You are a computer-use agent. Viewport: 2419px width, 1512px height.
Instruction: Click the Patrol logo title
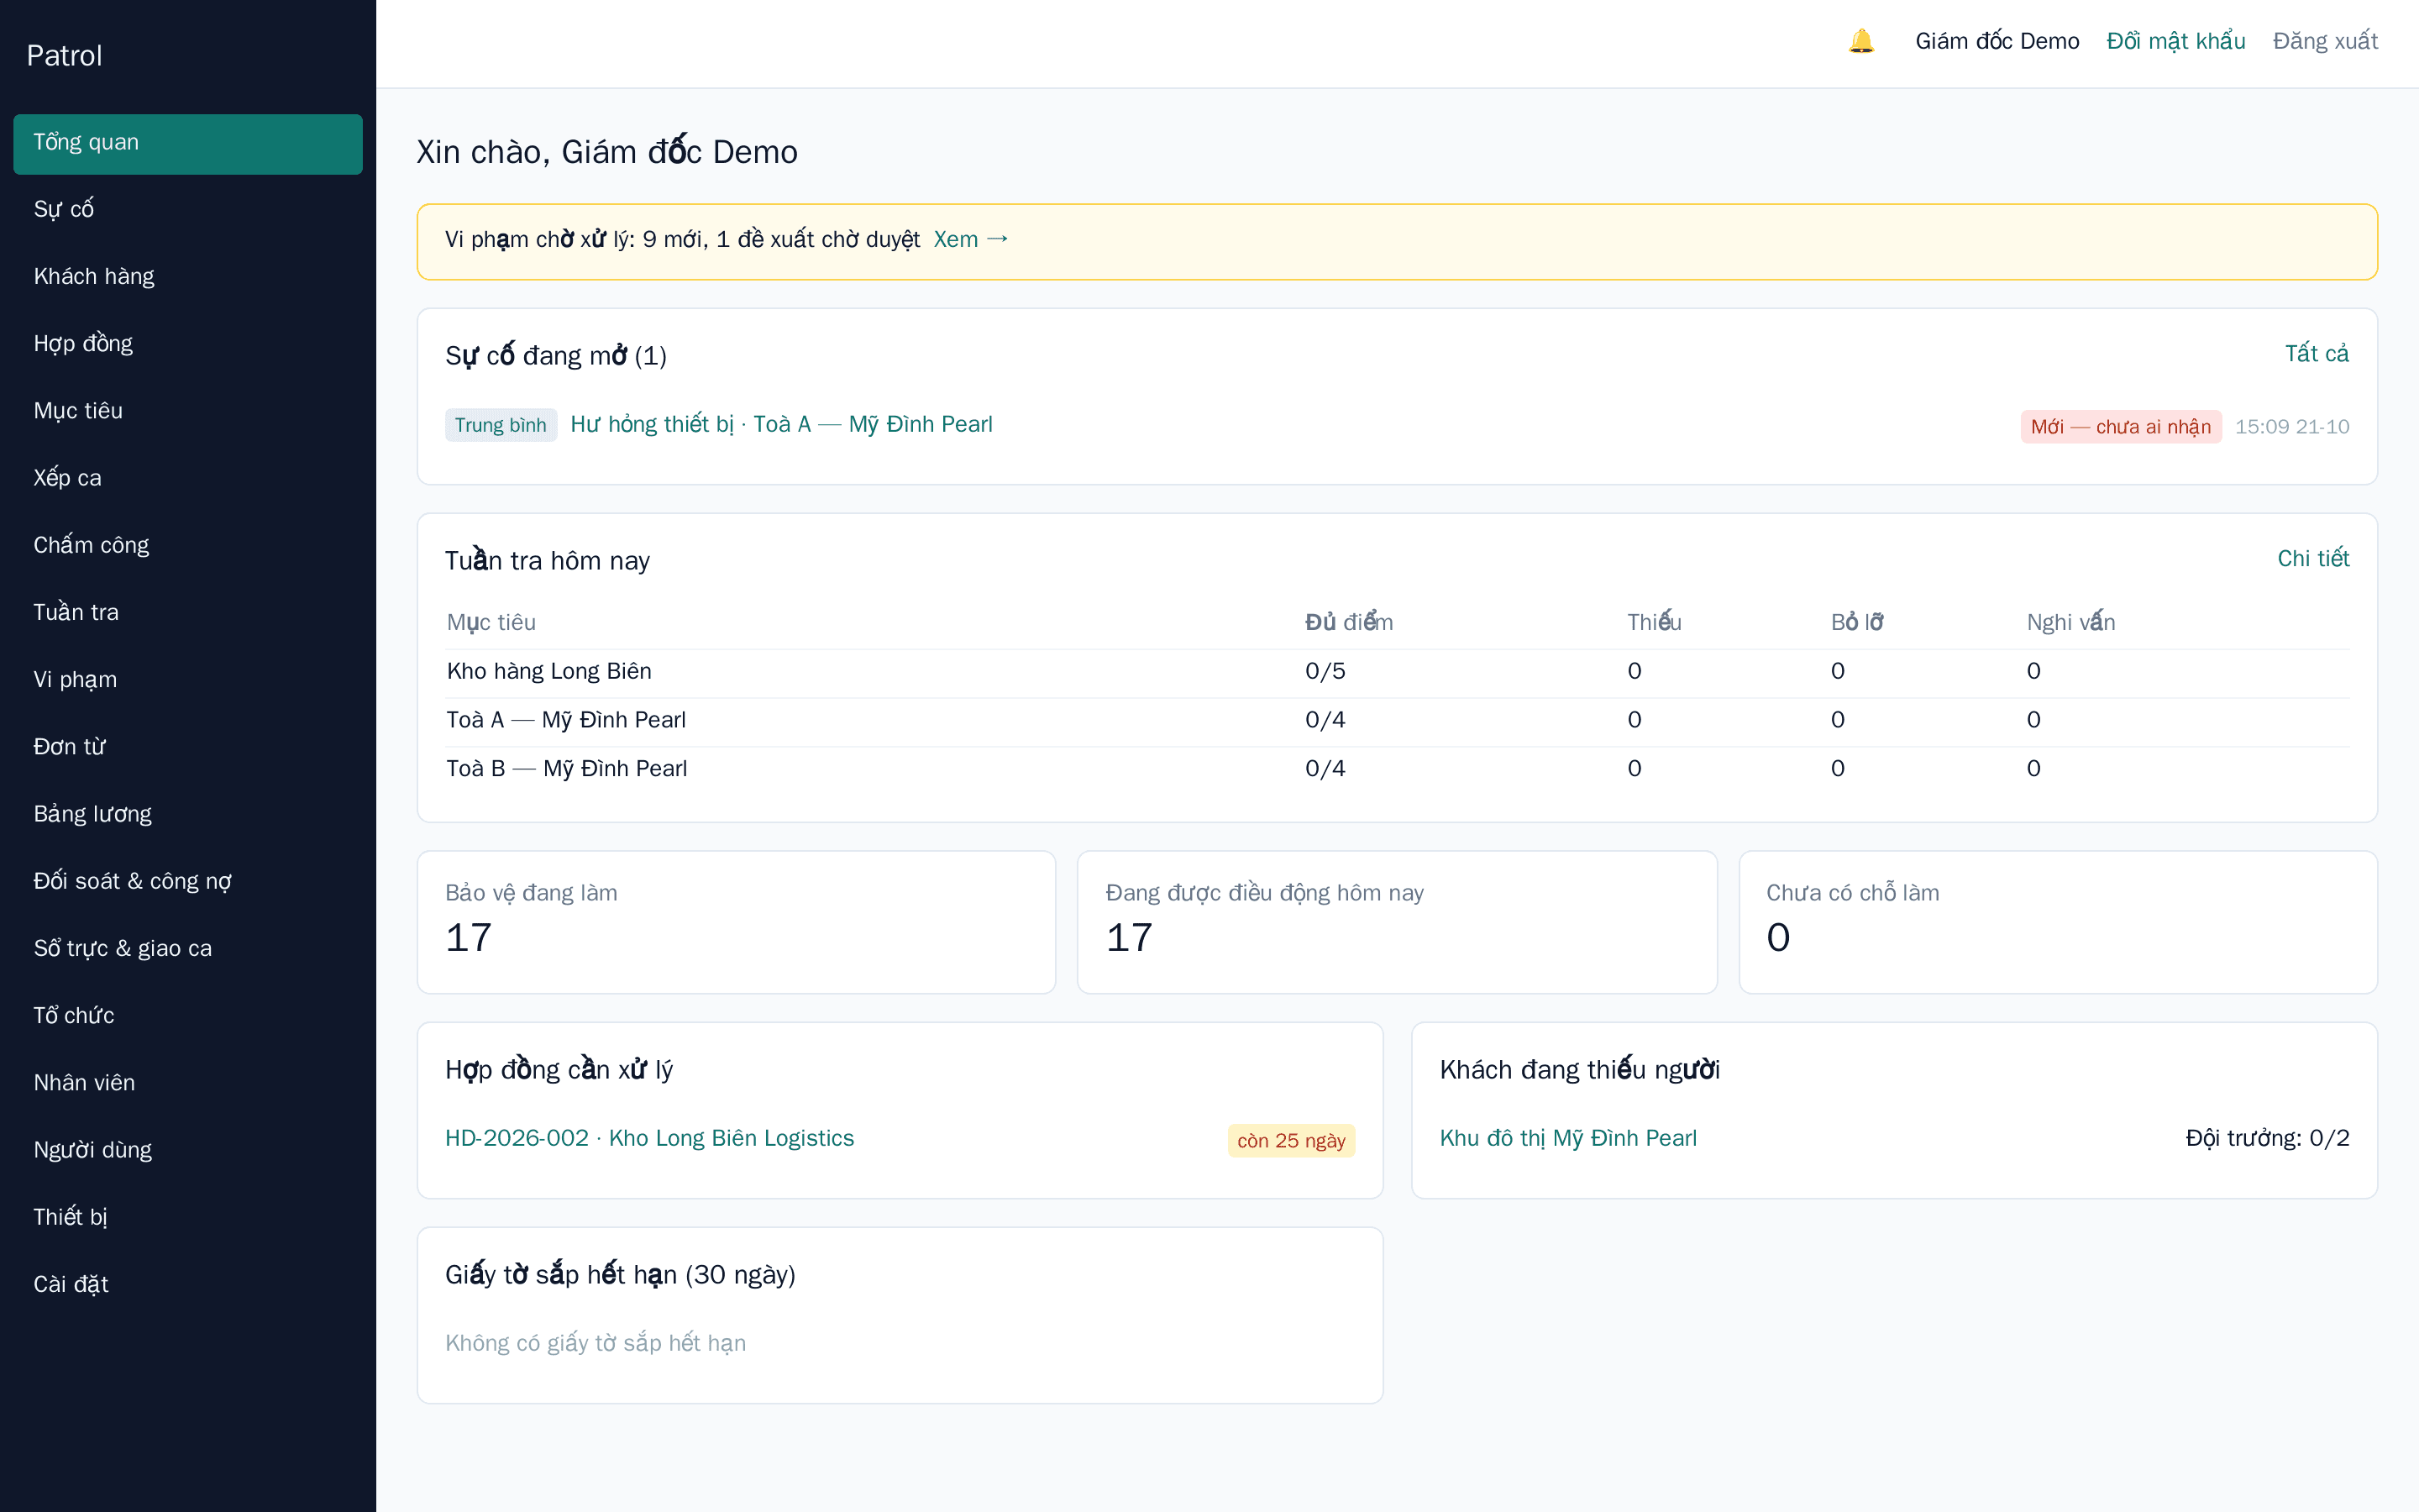[64, 56]
